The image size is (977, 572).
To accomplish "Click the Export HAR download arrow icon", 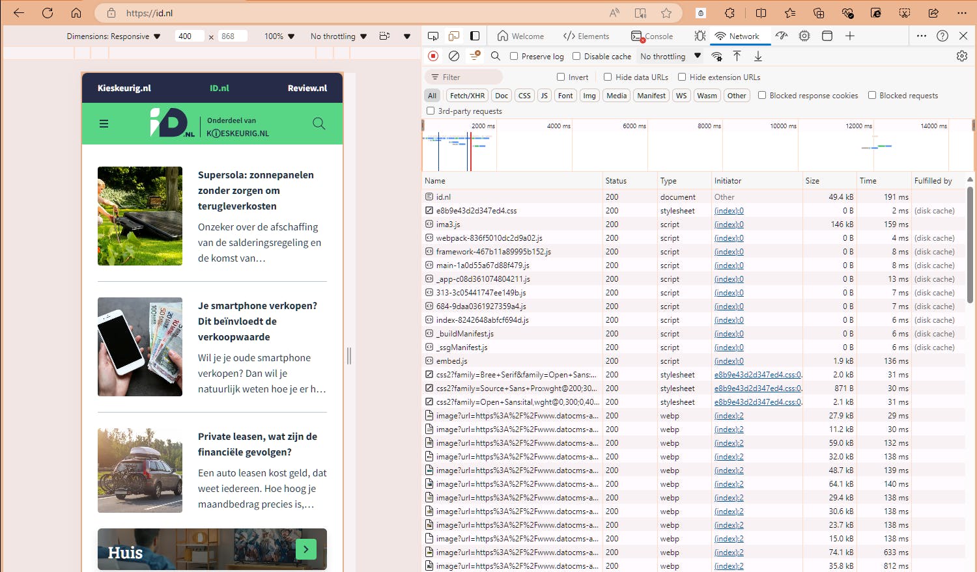I will tap(758, 56).
